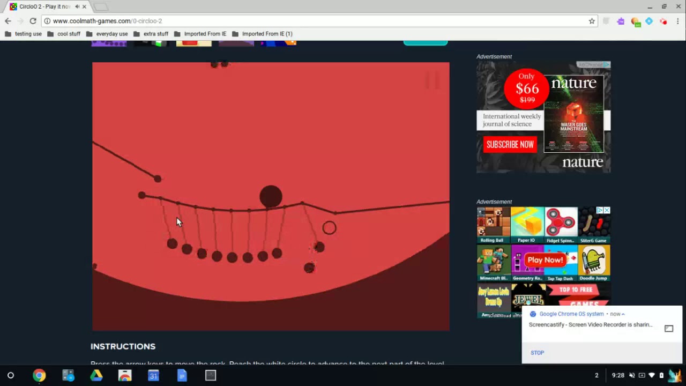Viewport: 686px width, 386px height.
Task: Click the muted volume tray icon
Action: (632, 375)
